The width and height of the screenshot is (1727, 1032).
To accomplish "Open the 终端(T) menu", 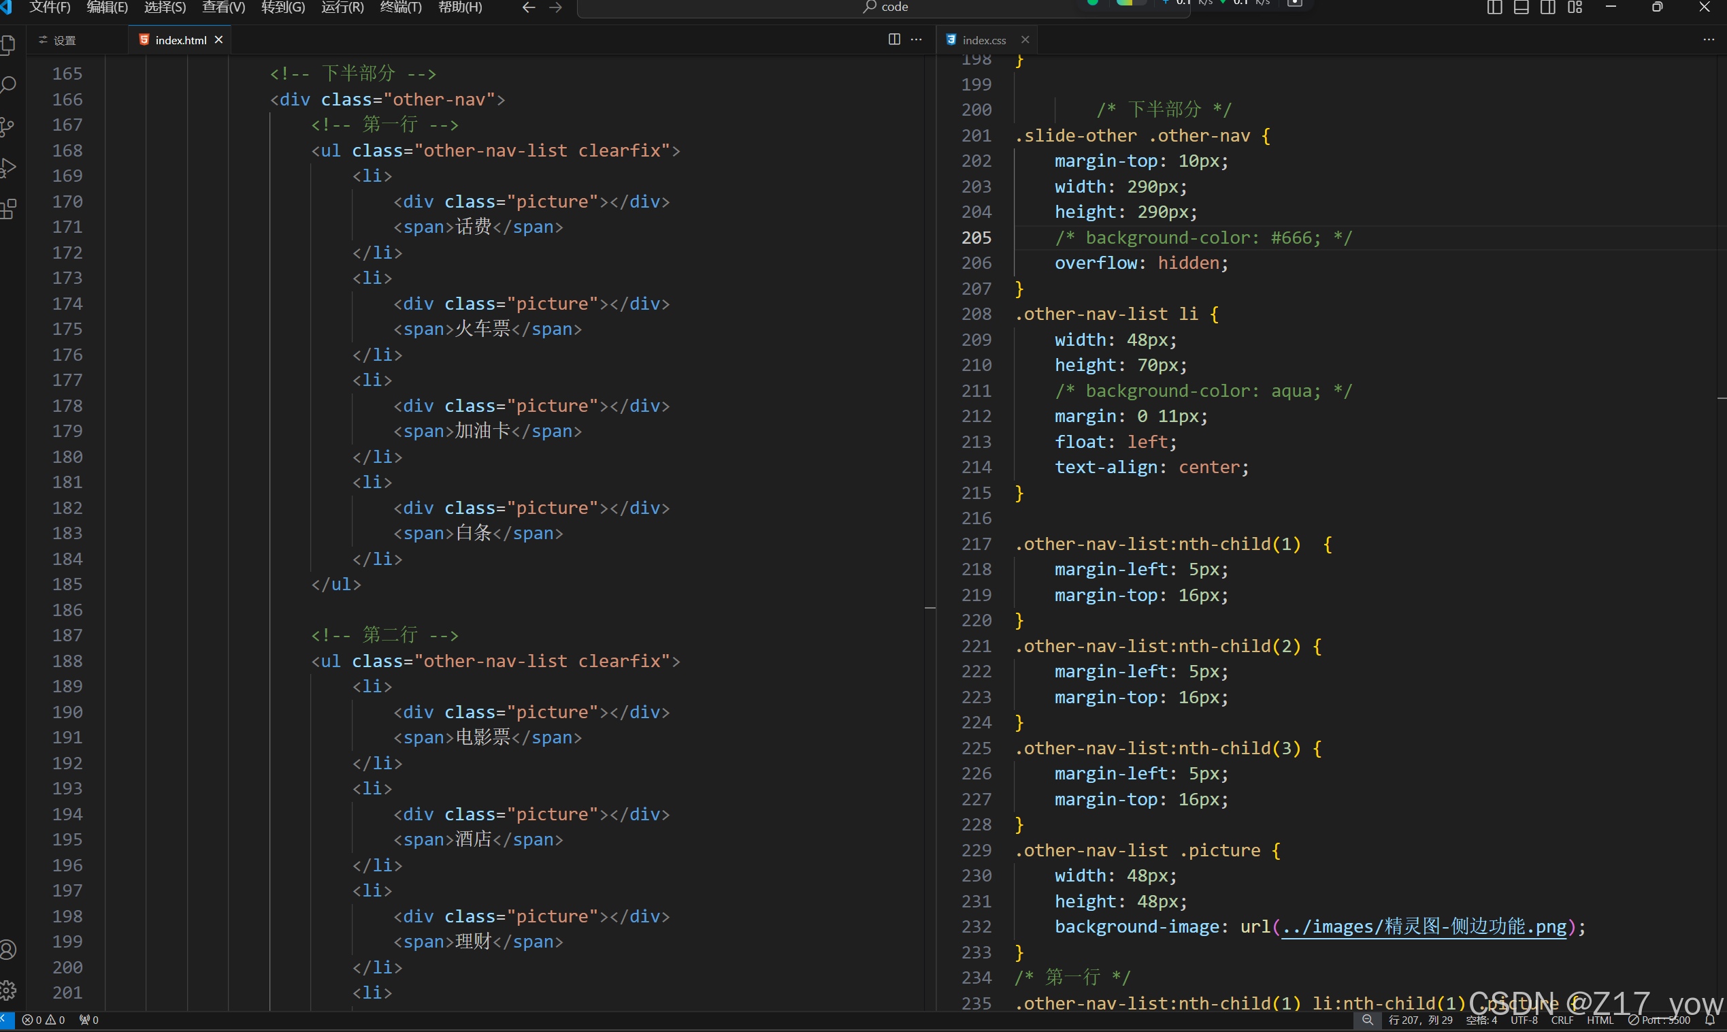I will 400,7.
